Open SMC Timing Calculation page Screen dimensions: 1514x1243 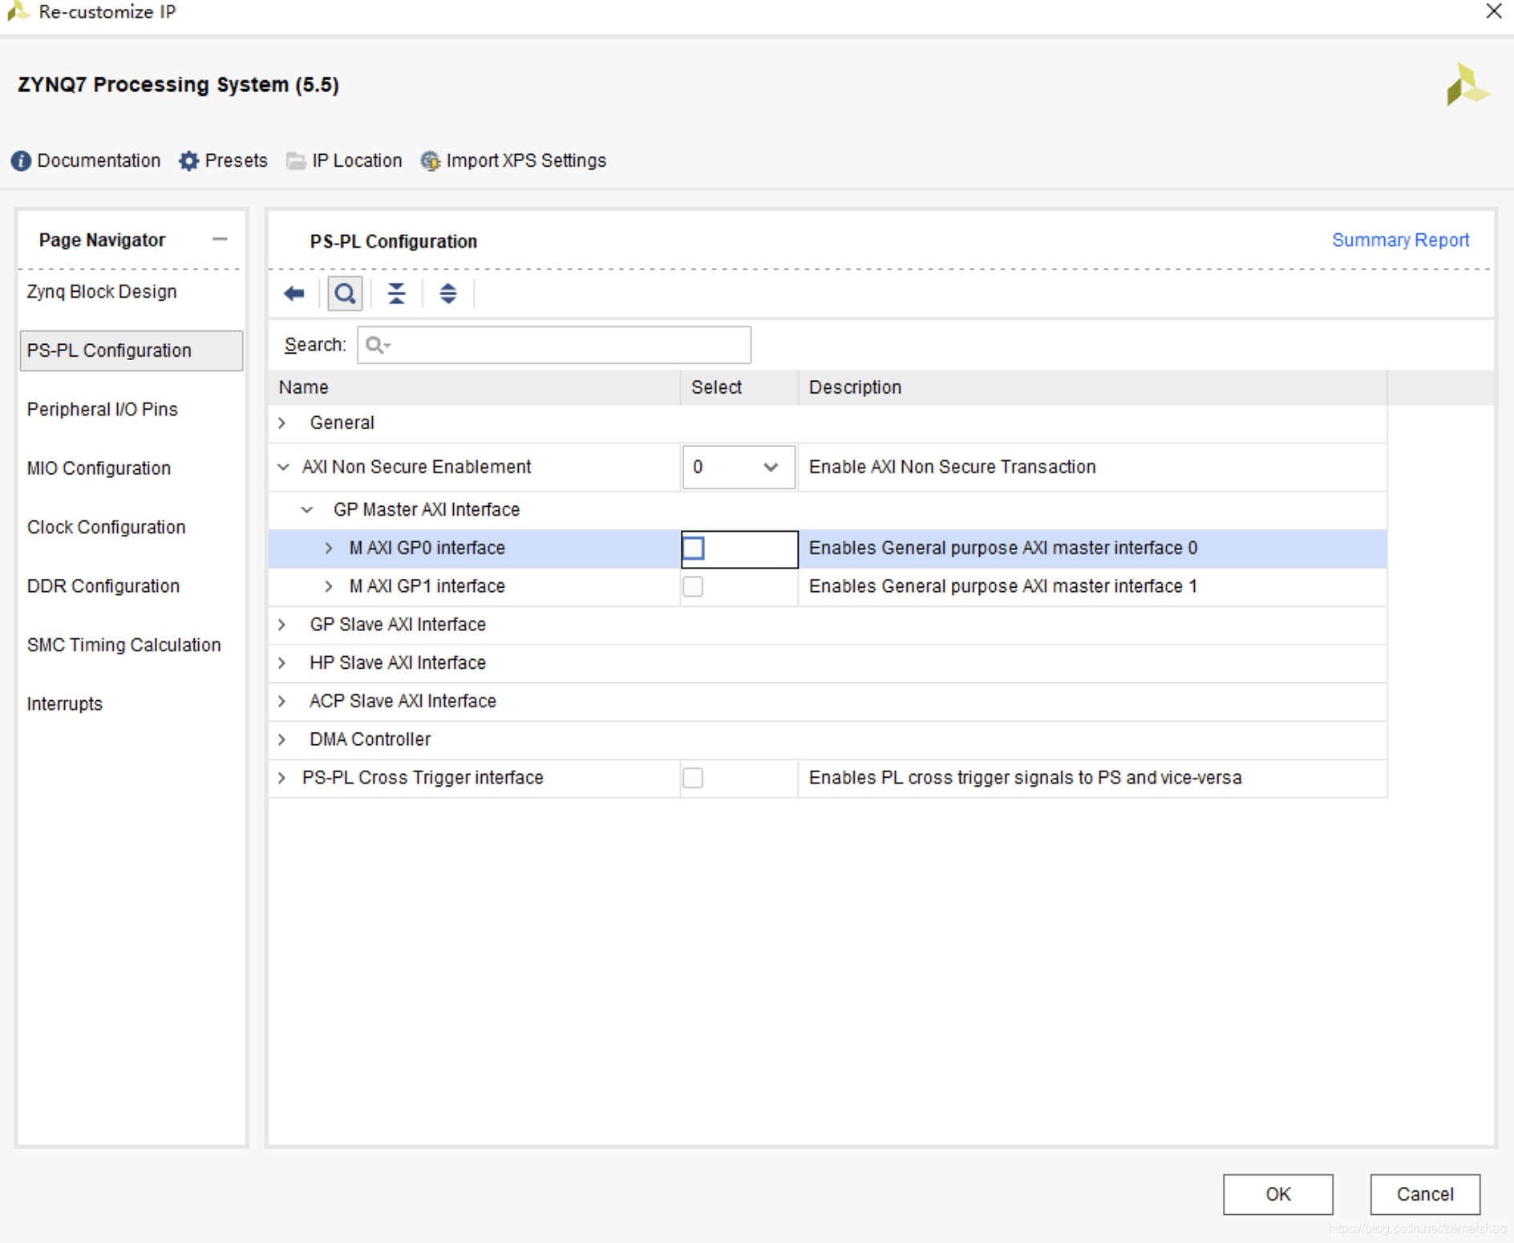coord(123,646)
